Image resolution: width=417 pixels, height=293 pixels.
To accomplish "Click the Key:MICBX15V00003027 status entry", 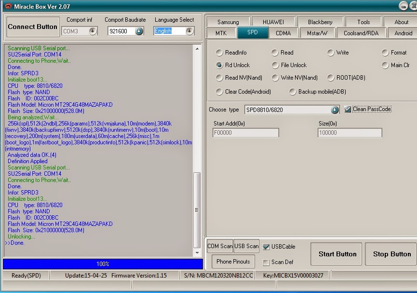I will pos(293,276).
